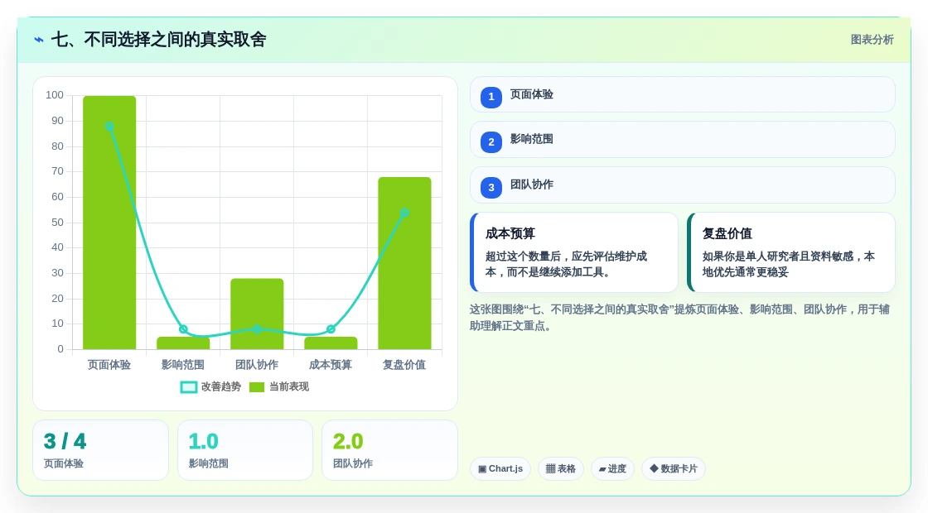Click the 0 y-axis value
Viewport: 928px width, 513px height.
60,348
